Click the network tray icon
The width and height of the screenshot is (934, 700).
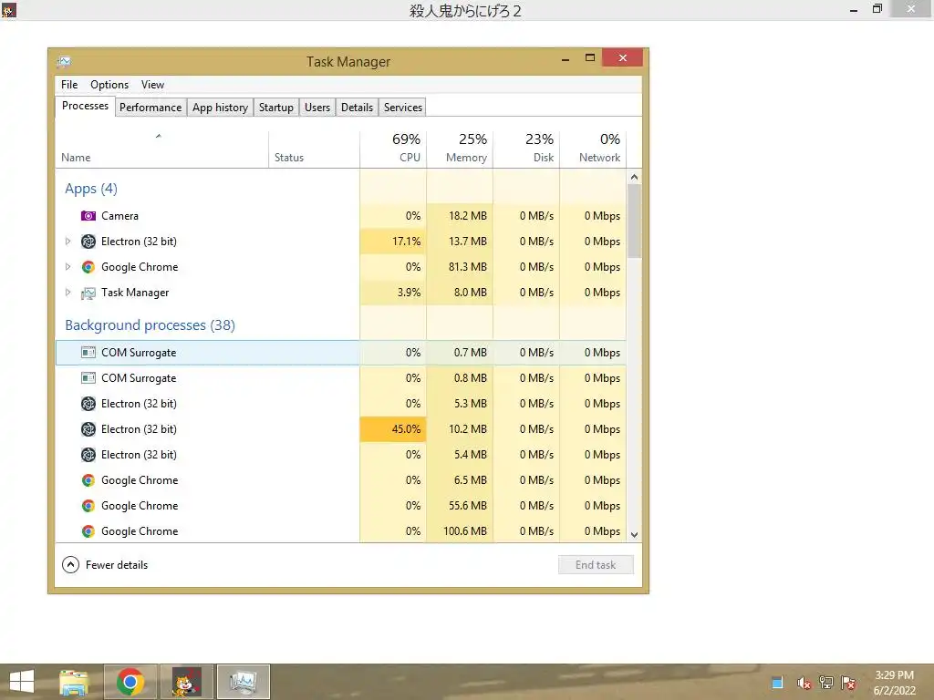[x=826, y=683]
